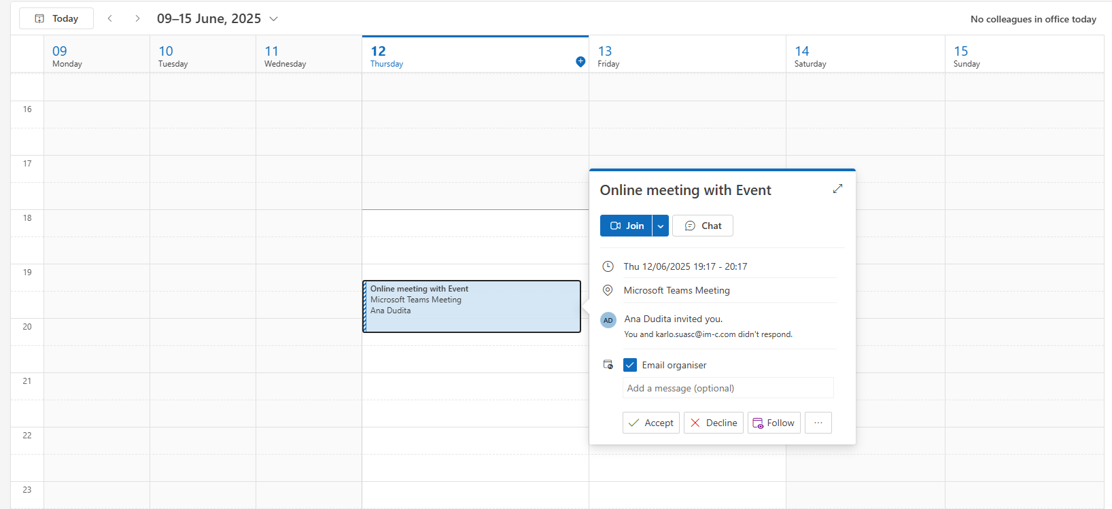This screenshot has height=509, width=1112.
Task: Jump to Today in the calendar
Action: (56, 18)
